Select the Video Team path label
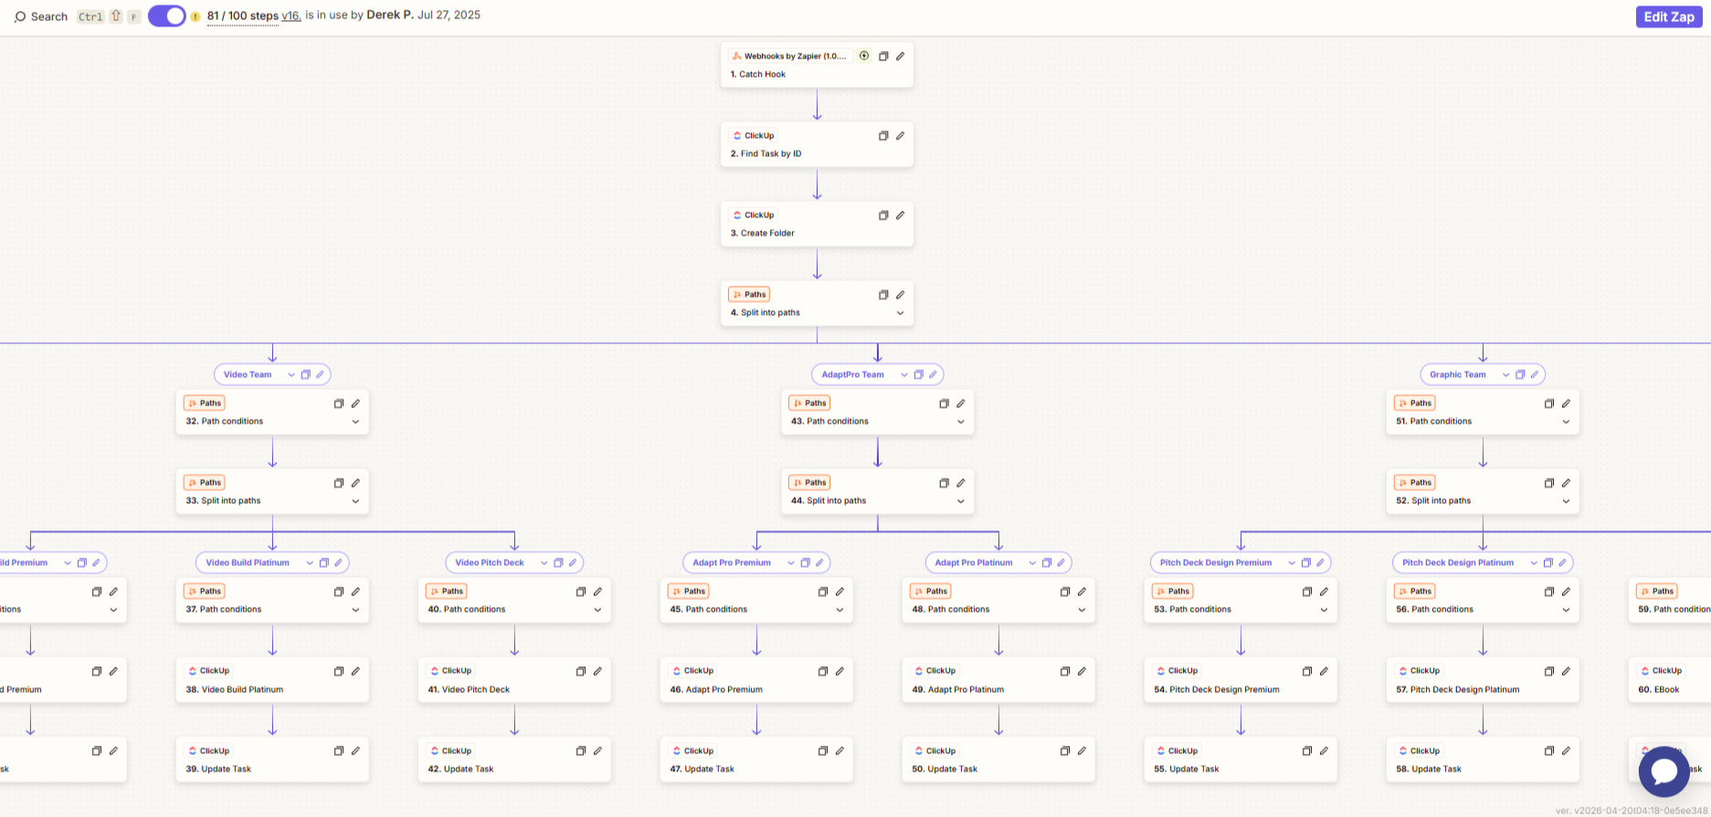This screenshot has height=817, width=1711. point(248,374)
